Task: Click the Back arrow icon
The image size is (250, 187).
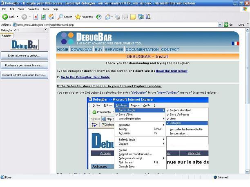Action: click(5, 17)
